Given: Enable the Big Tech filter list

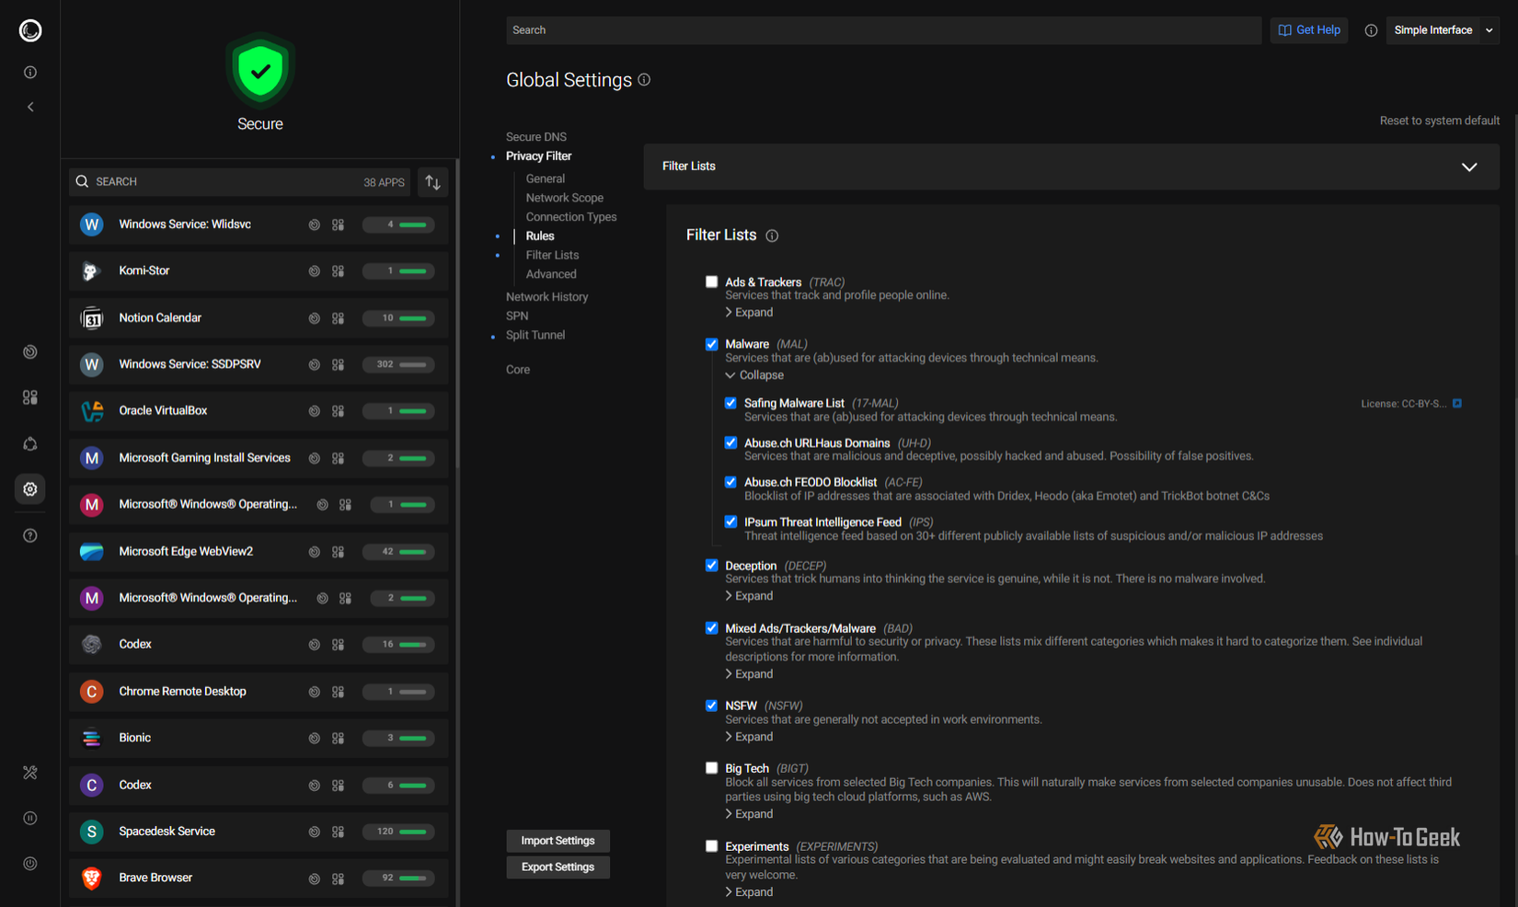Looking at the screenshot, I should (711, 768).
